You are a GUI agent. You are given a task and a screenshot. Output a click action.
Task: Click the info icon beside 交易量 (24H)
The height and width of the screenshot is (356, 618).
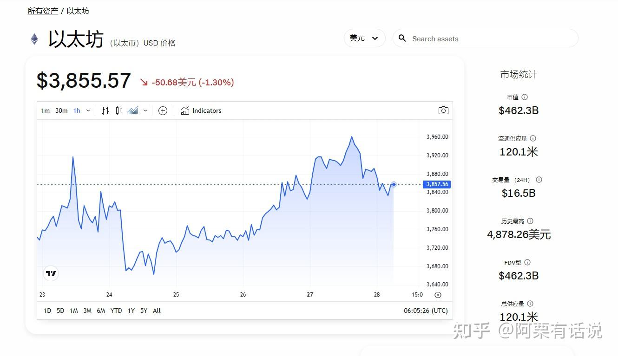539,180
